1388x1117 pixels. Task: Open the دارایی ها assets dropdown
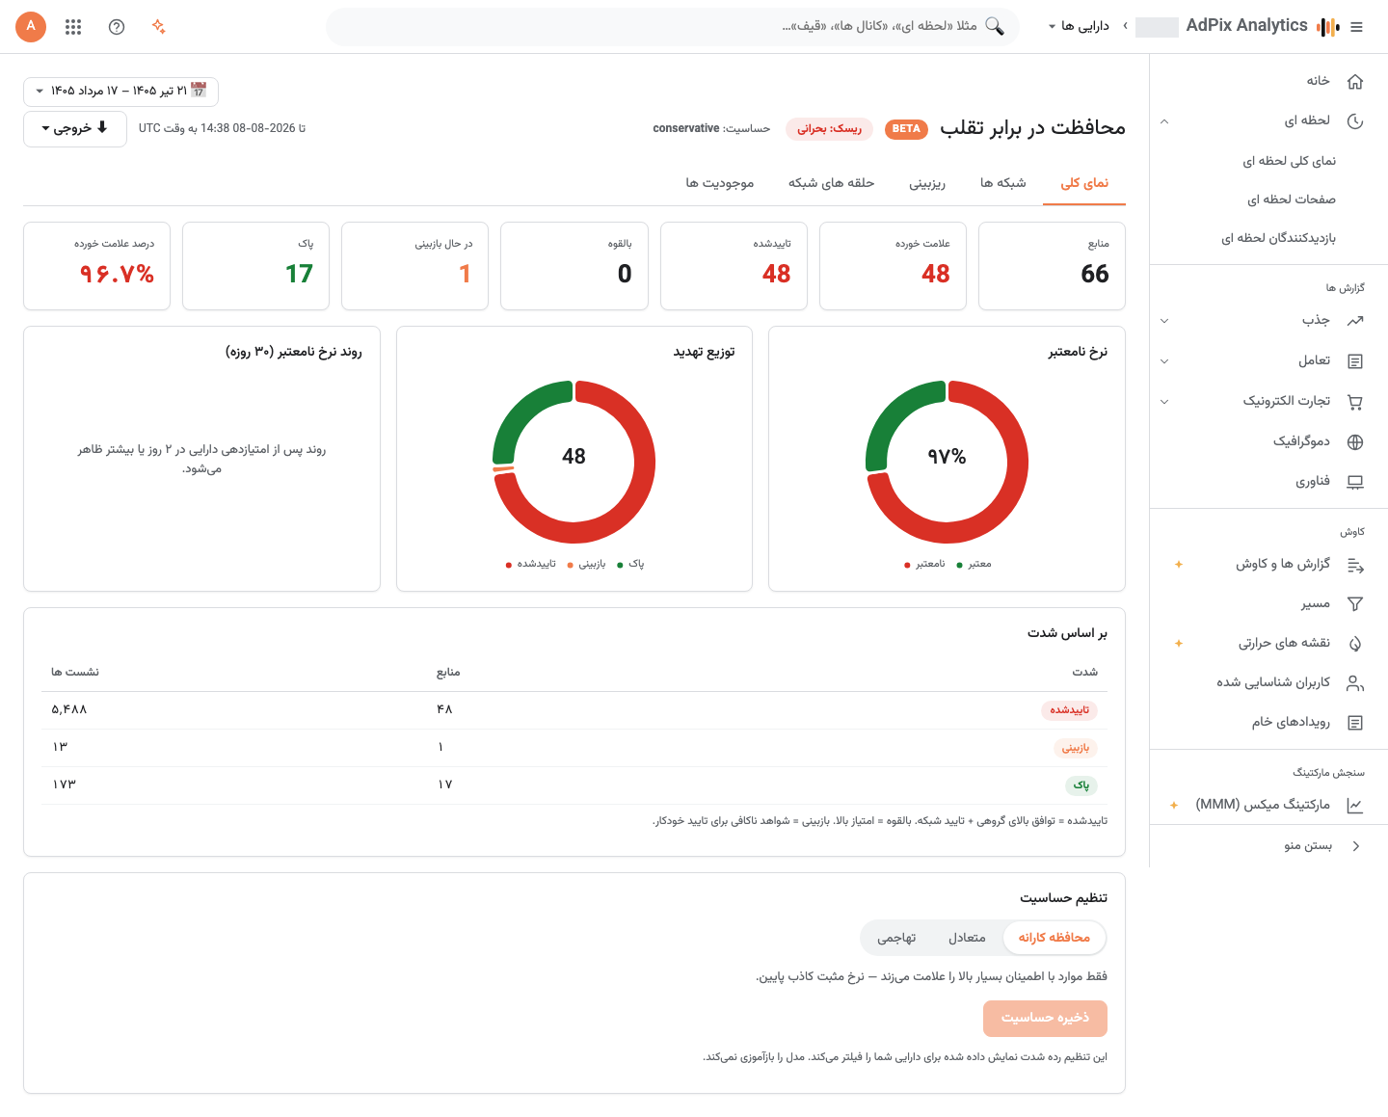tap(1079, 26)
